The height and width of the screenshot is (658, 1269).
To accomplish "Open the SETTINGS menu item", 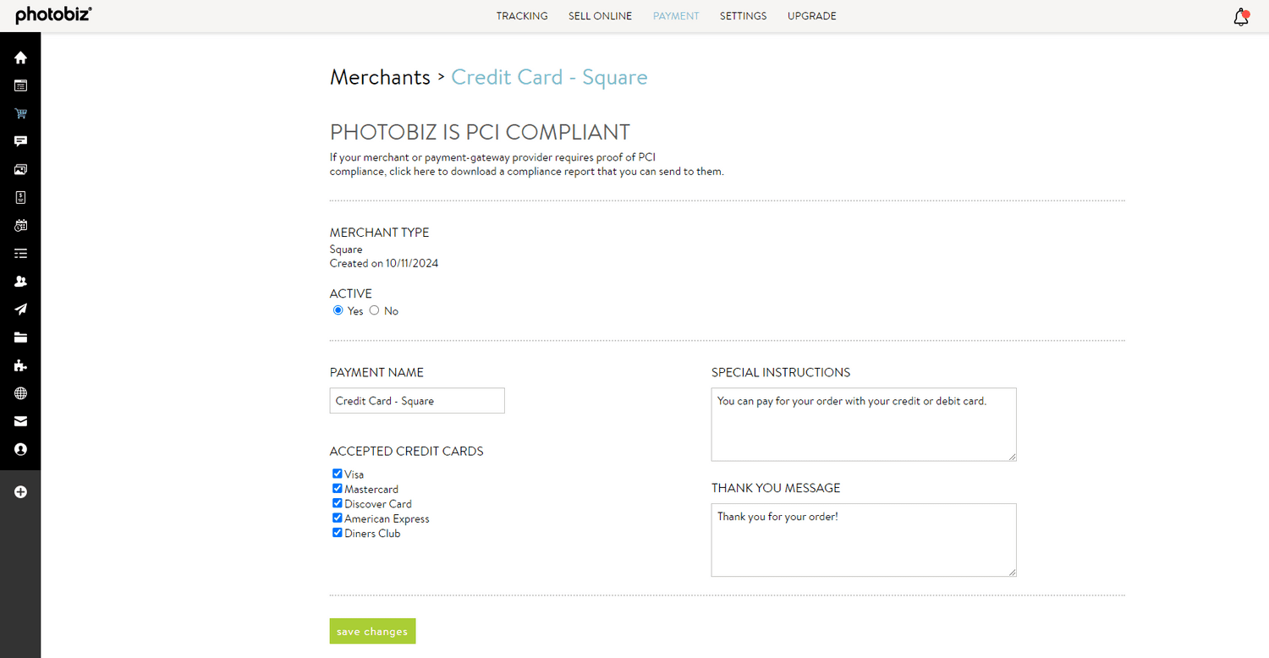I will [x=743, y=15].
